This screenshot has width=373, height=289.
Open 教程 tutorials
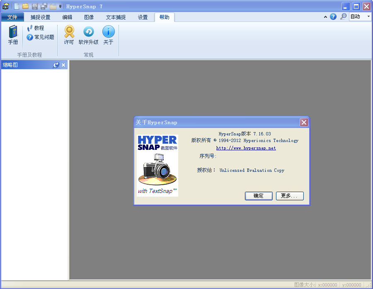pyautogui.click(x=36, y=28)
